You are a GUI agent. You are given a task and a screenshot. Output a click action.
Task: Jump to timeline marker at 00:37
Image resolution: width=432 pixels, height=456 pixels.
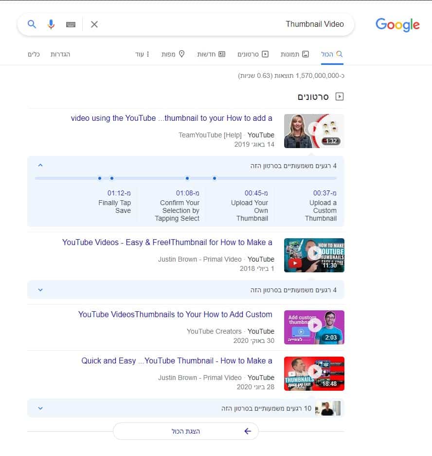214,178
